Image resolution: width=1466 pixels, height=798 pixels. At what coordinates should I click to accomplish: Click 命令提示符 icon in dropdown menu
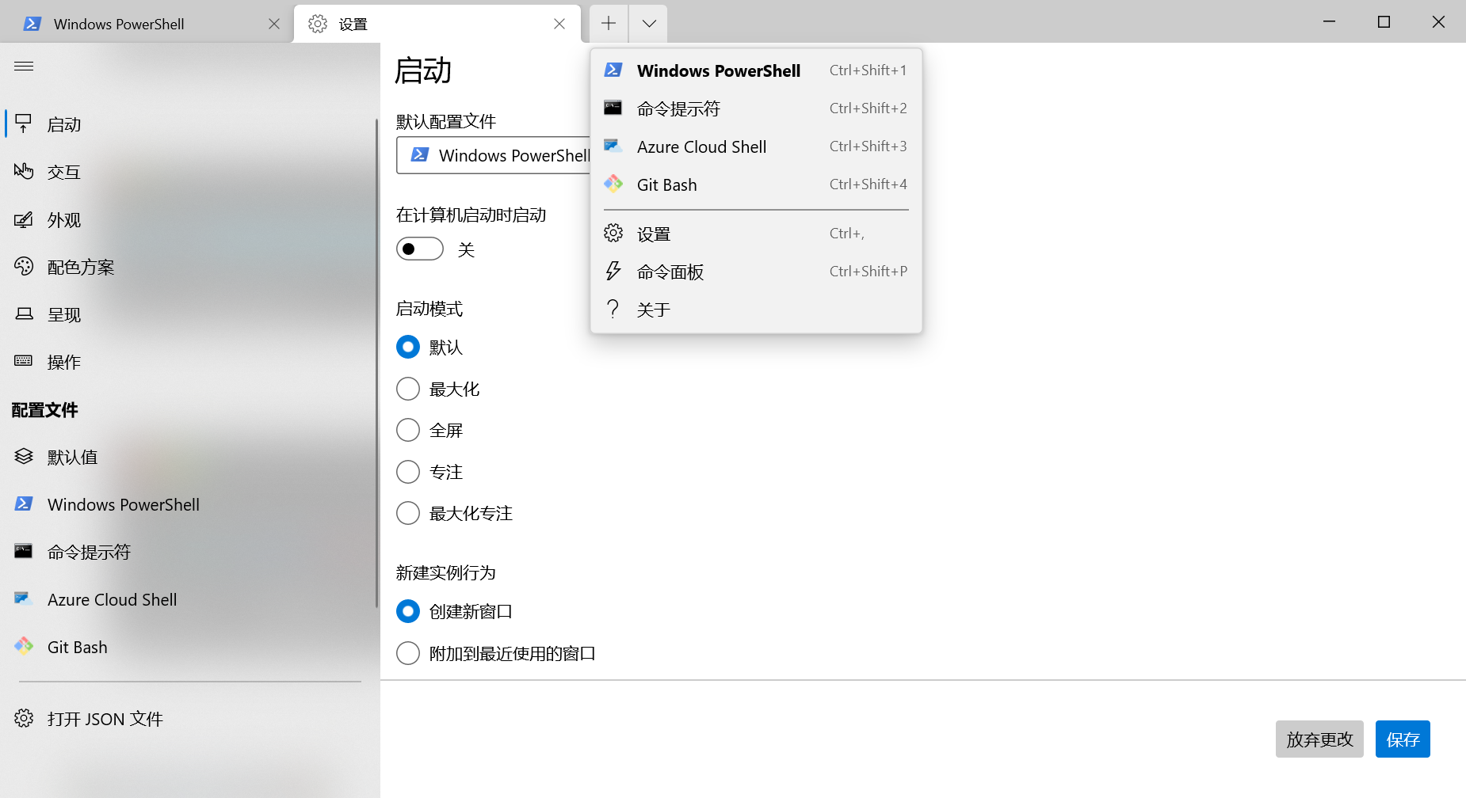pyautogui.click(x=613, y=108)
